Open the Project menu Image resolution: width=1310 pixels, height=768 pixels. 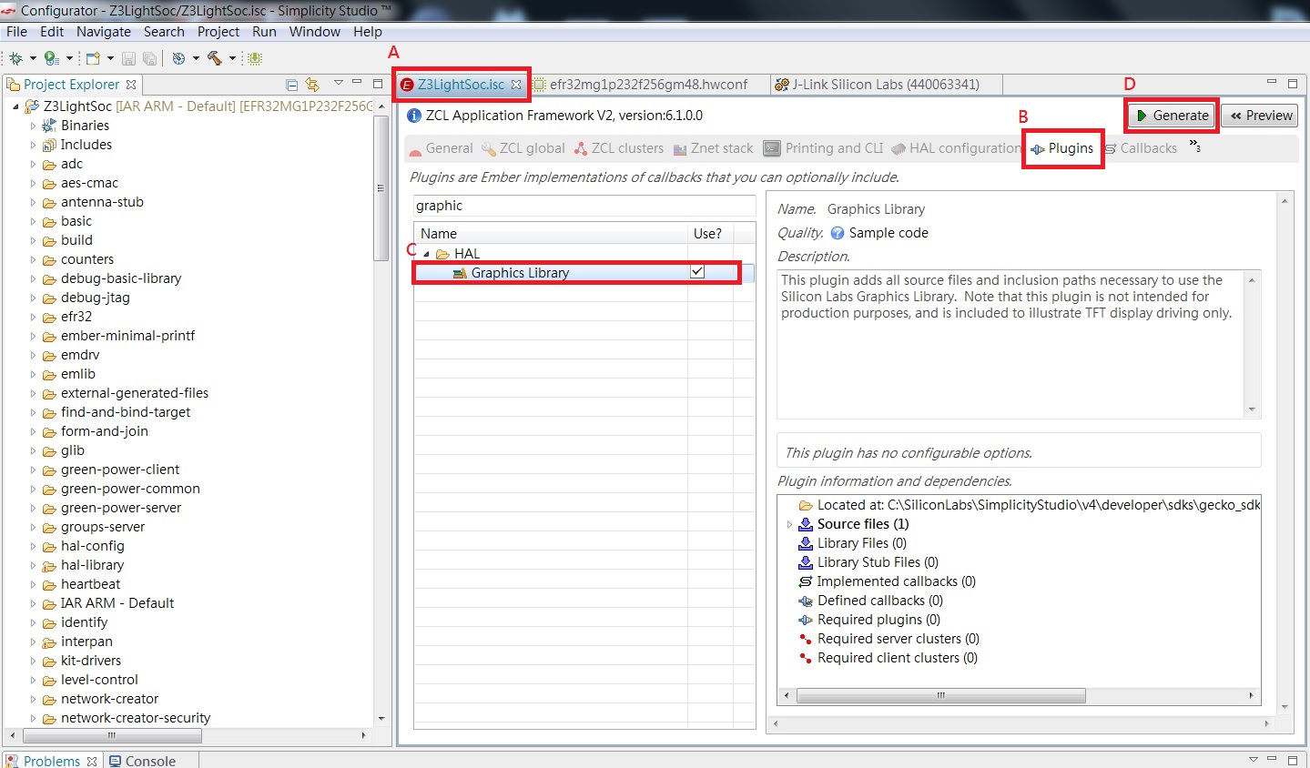tap(218, 32)
